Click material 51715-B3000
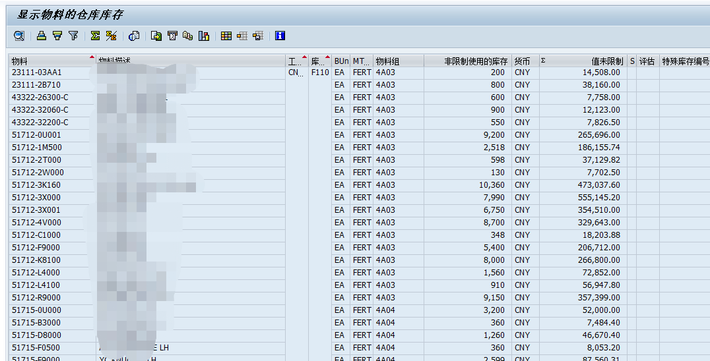 36,323
